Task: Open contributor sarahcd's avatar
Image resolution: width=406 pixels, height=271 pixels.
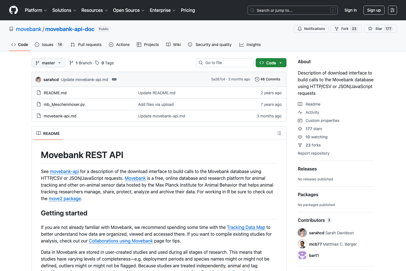Action: pyautogui.click(x=302, y=233)
